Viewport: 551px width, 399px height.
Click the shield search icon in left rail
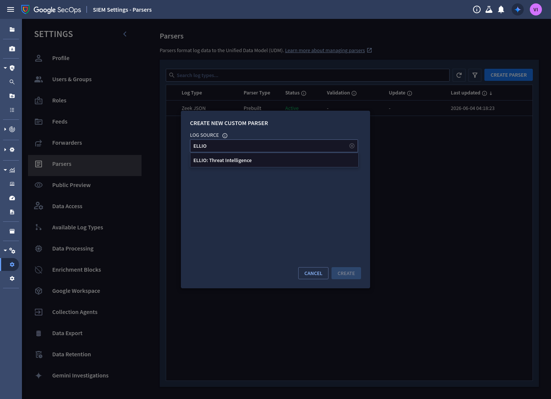pyautogui.click(x=12, y=68)
